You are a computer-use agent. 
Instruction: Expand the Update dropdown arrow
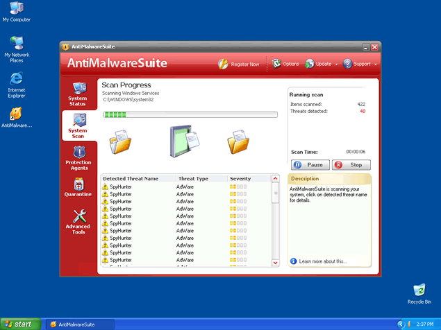tap(336, 64)
